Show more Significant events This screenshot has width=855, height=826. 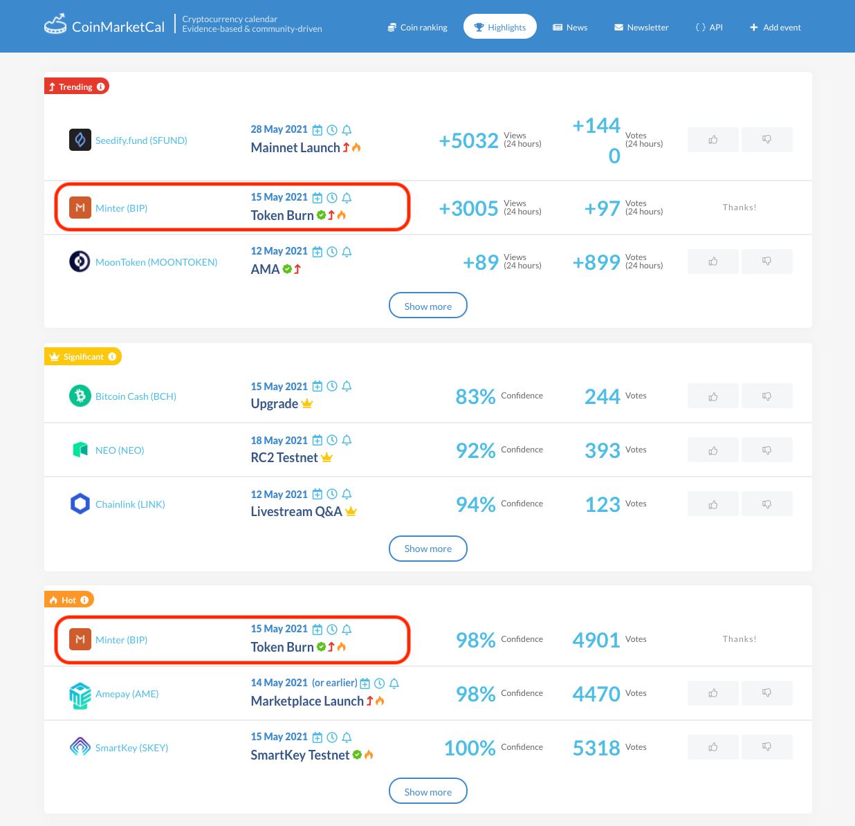coord(428,549)
